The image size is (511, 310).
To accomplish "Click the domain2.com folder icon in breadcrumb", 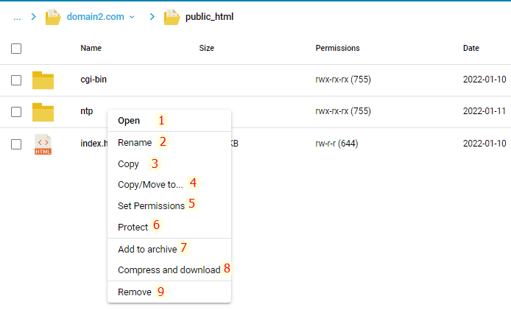I will click(x=53, y=16).
